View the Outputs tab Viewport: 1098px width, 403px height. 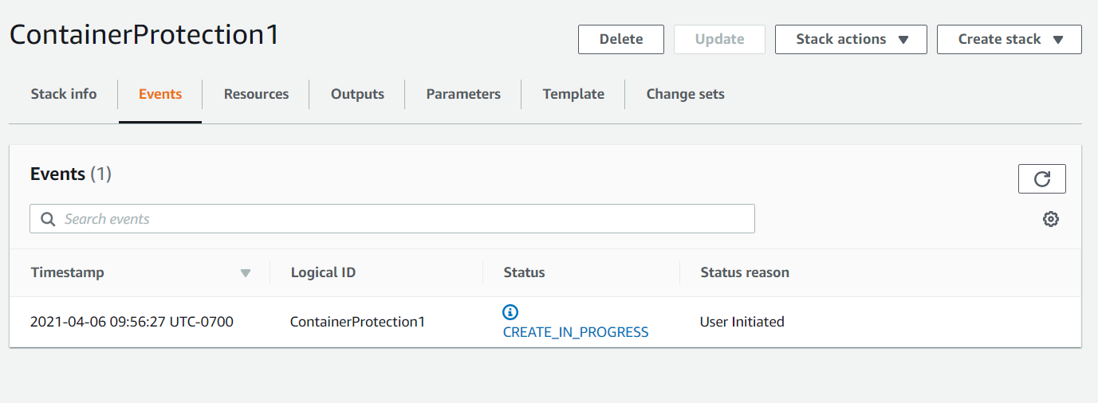357,94
